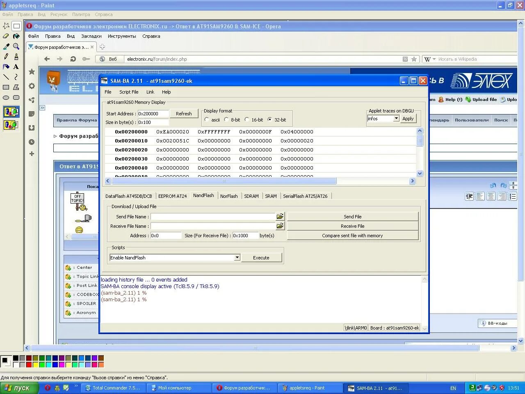Open the Link menu in SAM-BA

tap(150, 92)
